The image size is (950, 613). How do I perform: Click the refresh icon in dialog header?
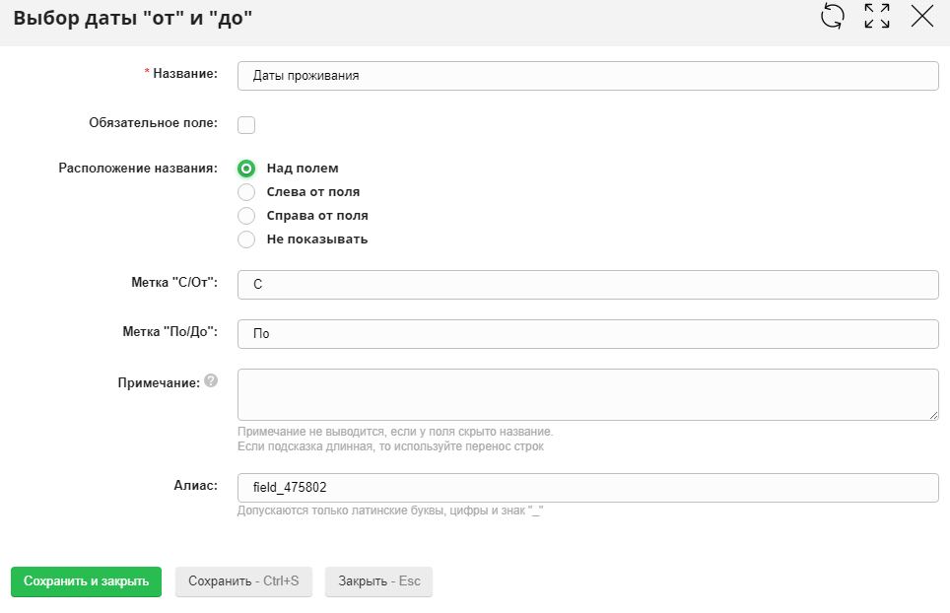(833, 16)
